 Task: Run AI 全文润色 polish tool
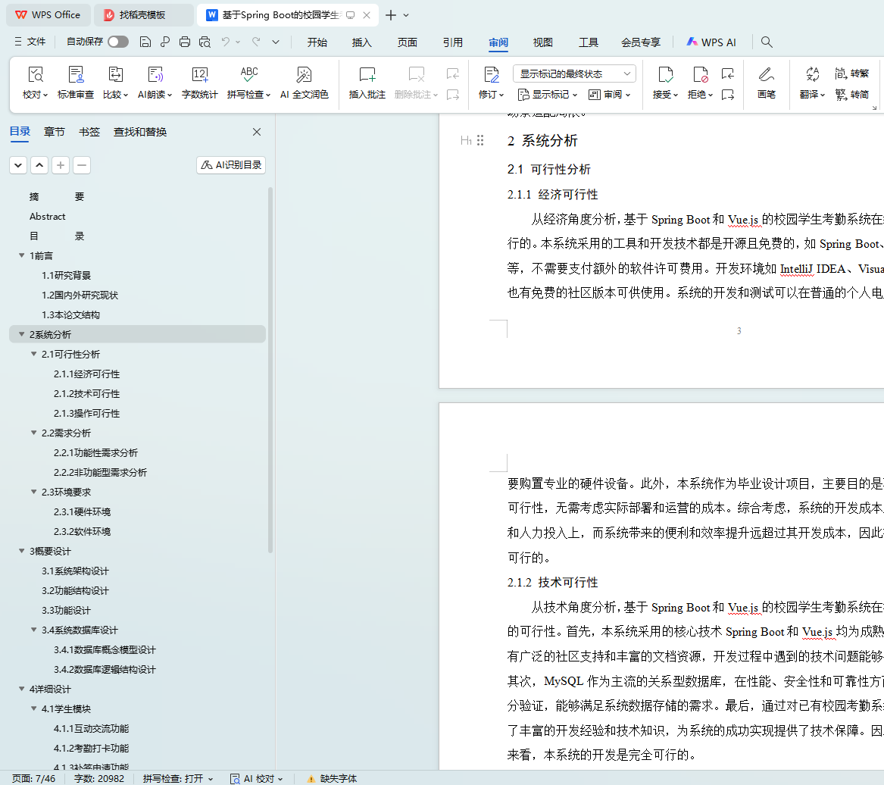(304, 75)
